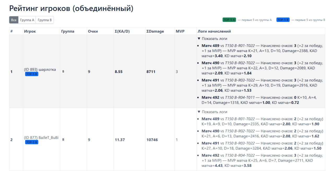
Task: Click group B badge in шарлотка row
Action: [x=63, y=71]
